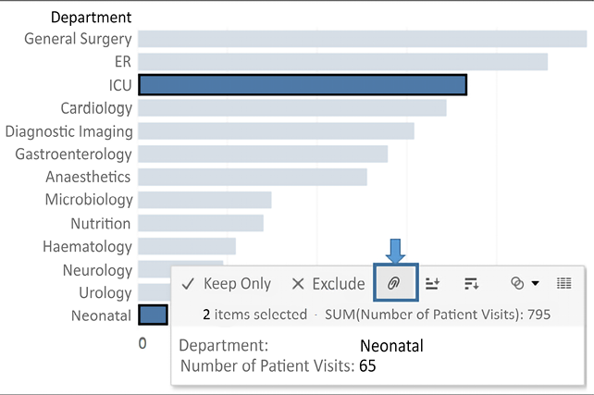Click the General Surgery bar

tap(361, 39)
